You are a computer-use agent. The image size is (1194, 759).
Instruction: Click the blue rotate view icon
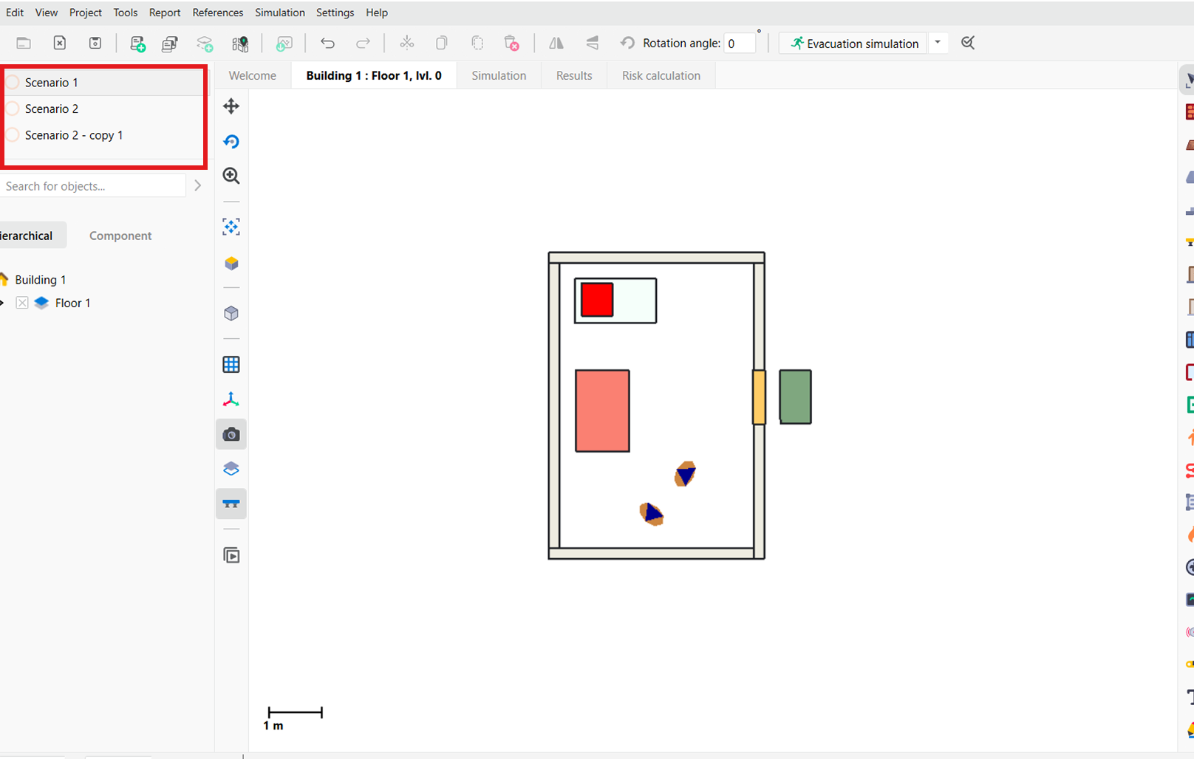pyautogui.click(x=231, y=141)
